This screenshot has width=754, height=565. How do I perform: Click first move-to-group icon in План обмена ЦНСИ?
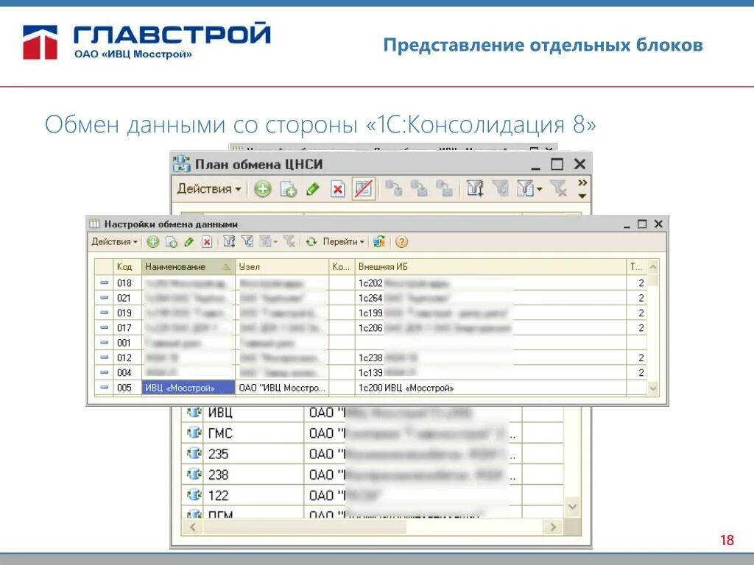click(x=394, y=189)
